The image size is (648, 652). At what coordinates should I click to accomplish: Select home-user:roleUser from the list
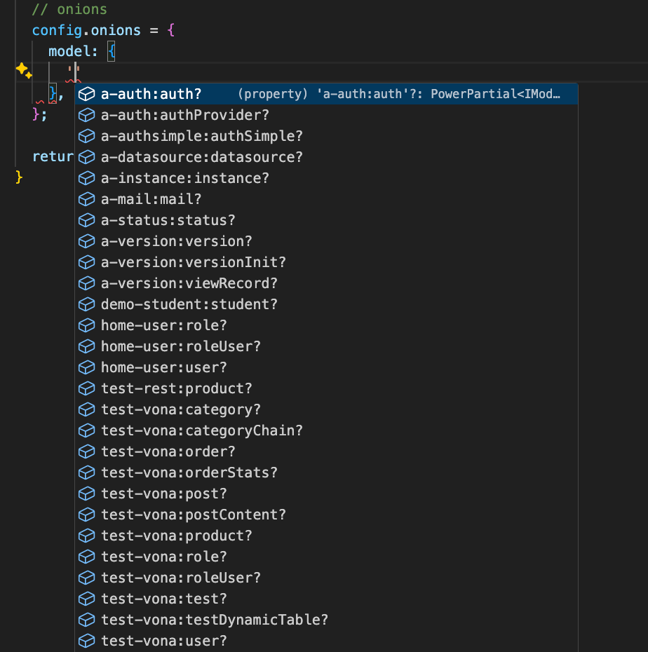click(x=181, y=346)
